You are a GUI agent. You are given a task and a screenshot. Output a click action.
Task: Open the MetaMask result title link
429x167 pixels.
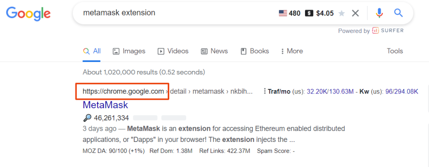pyautogui.click(x=105, y=105)
